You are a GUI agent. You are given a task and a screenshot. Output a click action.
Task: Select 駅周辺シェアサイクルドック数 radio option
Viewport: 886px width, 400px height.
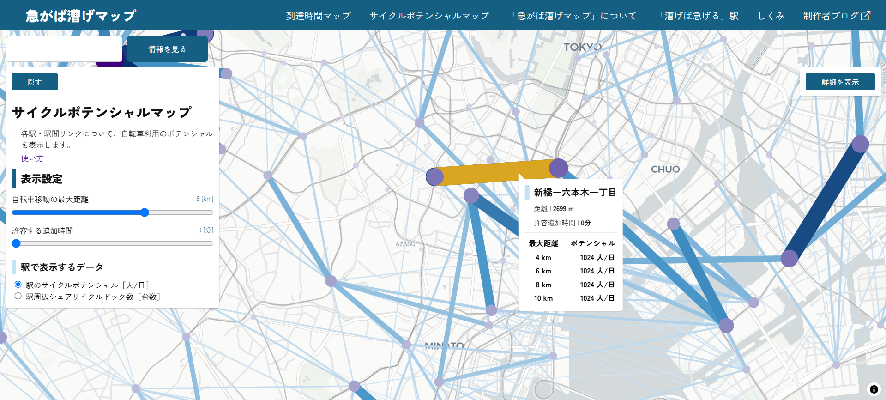(18, 296)
